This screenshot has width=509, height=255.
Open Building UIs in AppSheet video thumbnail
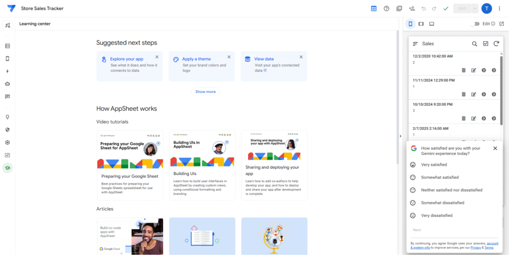[x=202, y=149]
